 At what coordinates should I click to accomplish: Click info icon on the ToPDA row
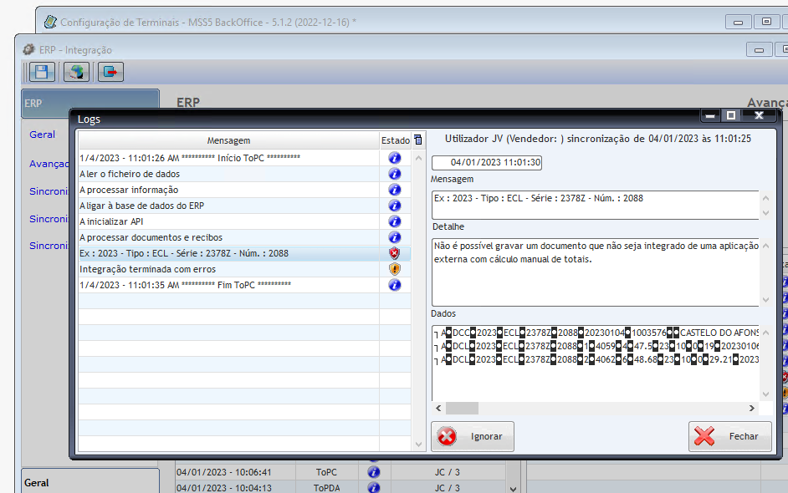tap(373, 486)
